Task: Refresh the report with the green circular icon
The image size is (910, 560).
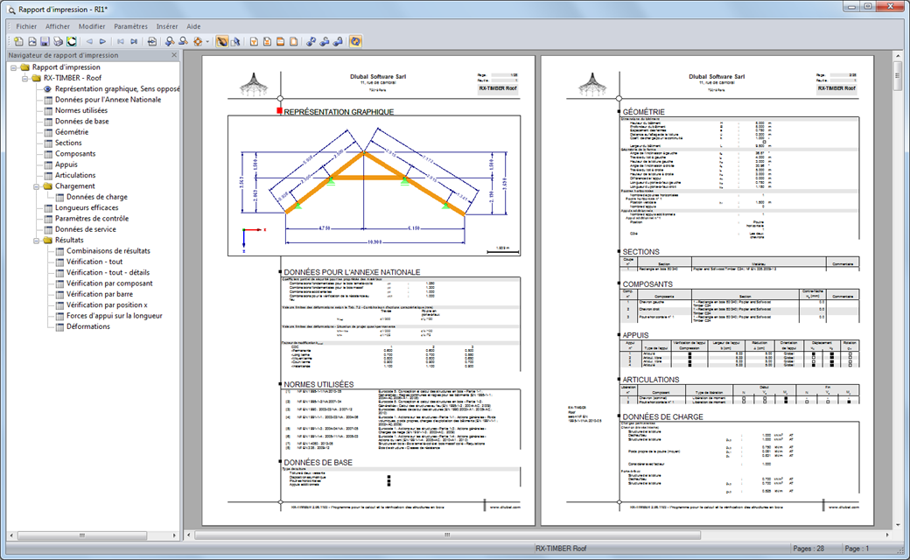Action: [x=71, y=41]
